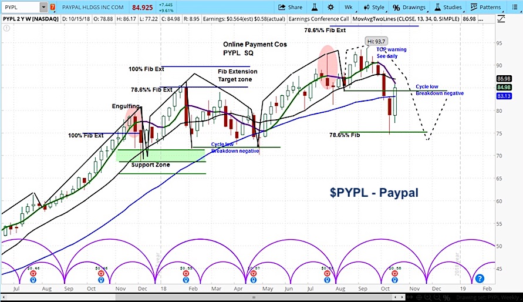Open chart settings gear icon
523x302 pixels.
pos(330,7)
